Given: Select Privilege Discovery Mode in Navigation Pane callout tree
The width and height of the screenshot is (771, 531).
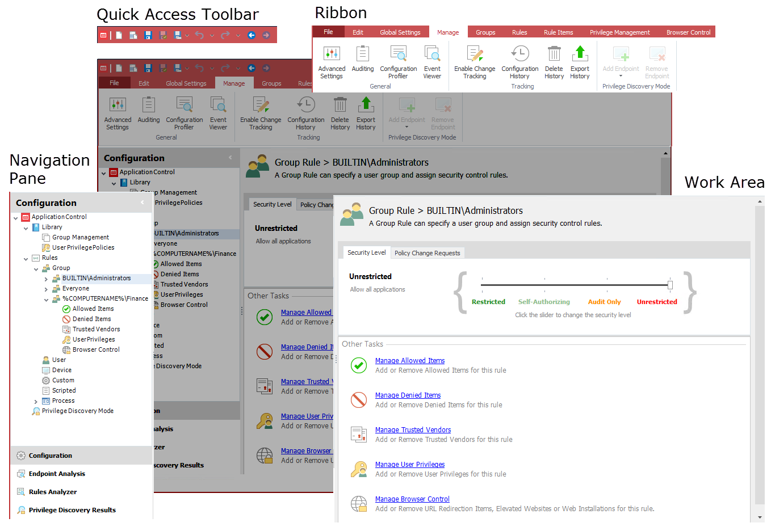Looking at the screenshot, I should click(78, 411).
